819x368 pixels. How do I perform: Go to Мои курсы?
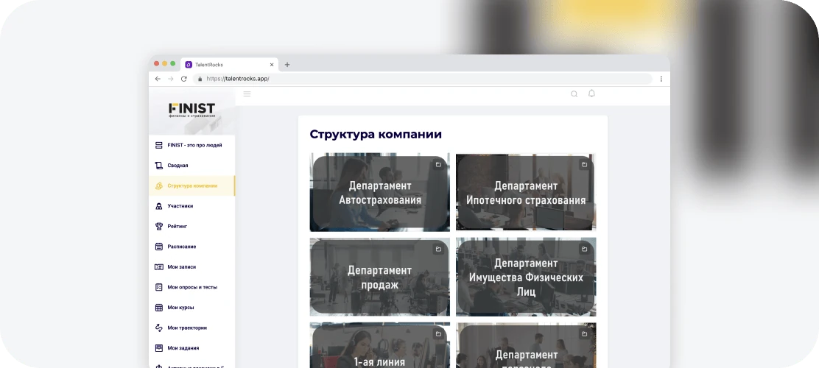point(191,308)
